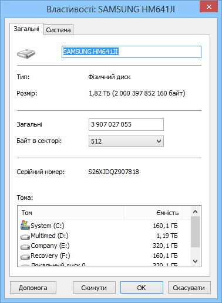
Task: Select the Multimed (D:) drive icon
Action: [x=25, y=237]
